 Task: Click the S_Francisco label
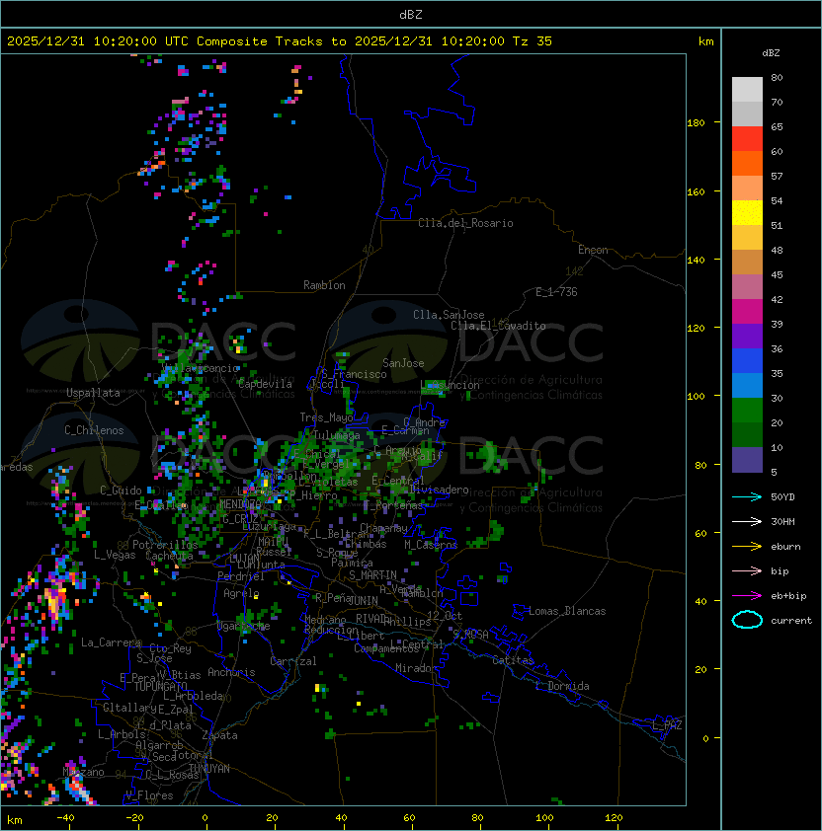(x=354, y=374)
